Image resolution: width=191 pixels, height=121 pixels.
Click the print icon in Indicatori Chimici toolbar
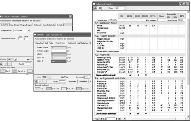click(95, 8)
